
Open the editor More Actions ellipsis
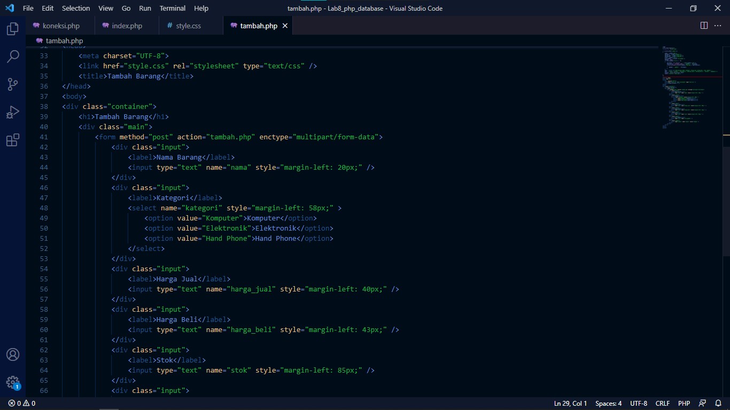[718, 26]
